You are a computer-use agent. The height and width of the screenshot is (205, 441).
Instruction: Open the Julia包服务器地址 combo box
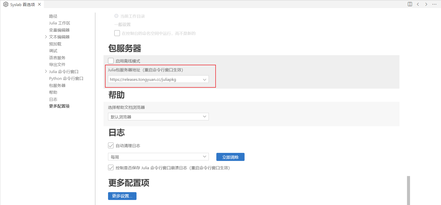tap(158, 79)
